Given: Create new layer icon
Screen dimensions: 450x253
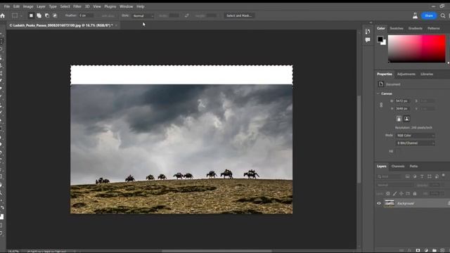Looking at the screenshot, I should click(x=442, y=250).
